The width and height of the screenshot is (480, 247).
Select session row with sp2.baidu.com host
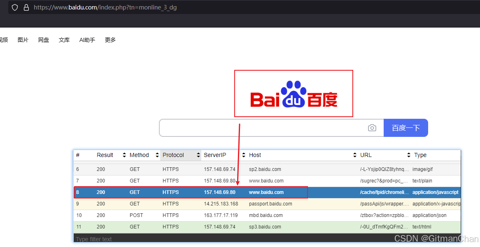tap(267, 169)
